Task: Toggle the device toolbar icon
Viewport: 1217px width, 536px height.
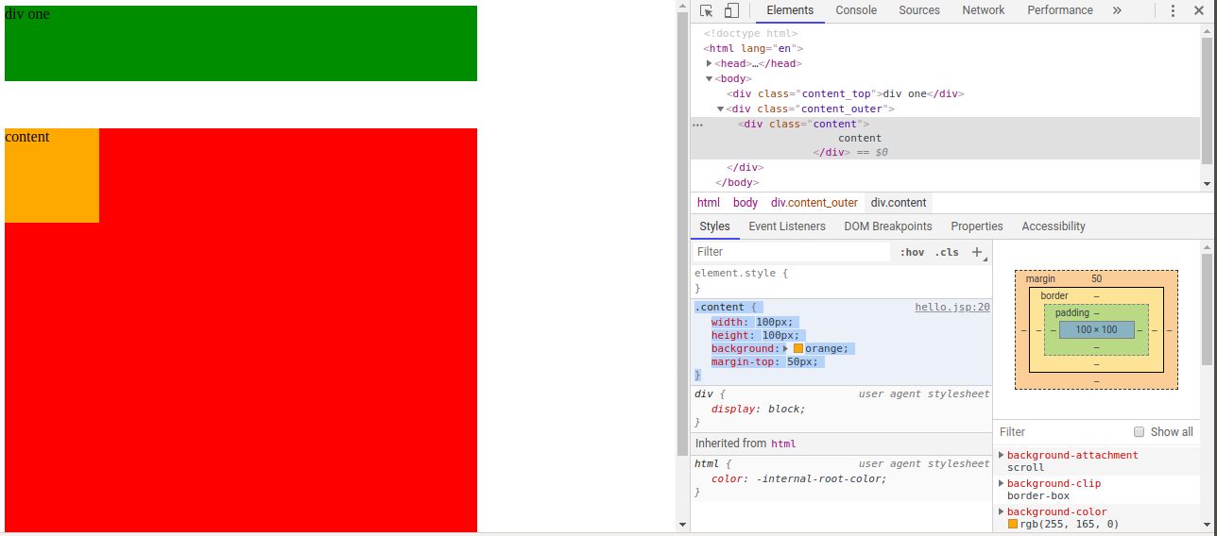Action: (x=731, y=10)
